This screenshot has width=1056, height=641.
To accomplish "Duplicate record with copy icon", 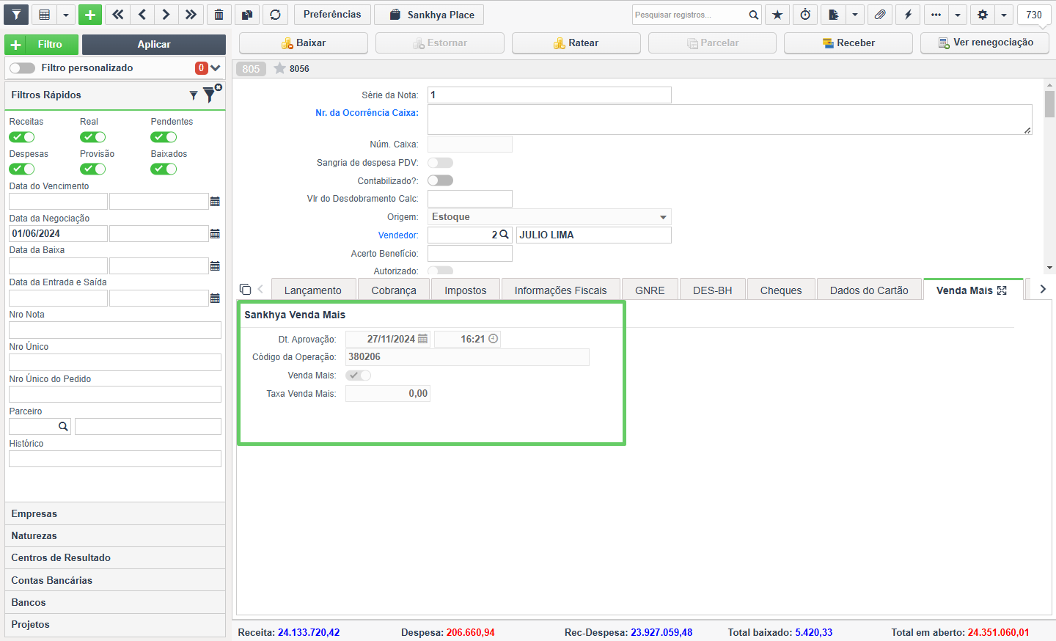I will point(247,15).
